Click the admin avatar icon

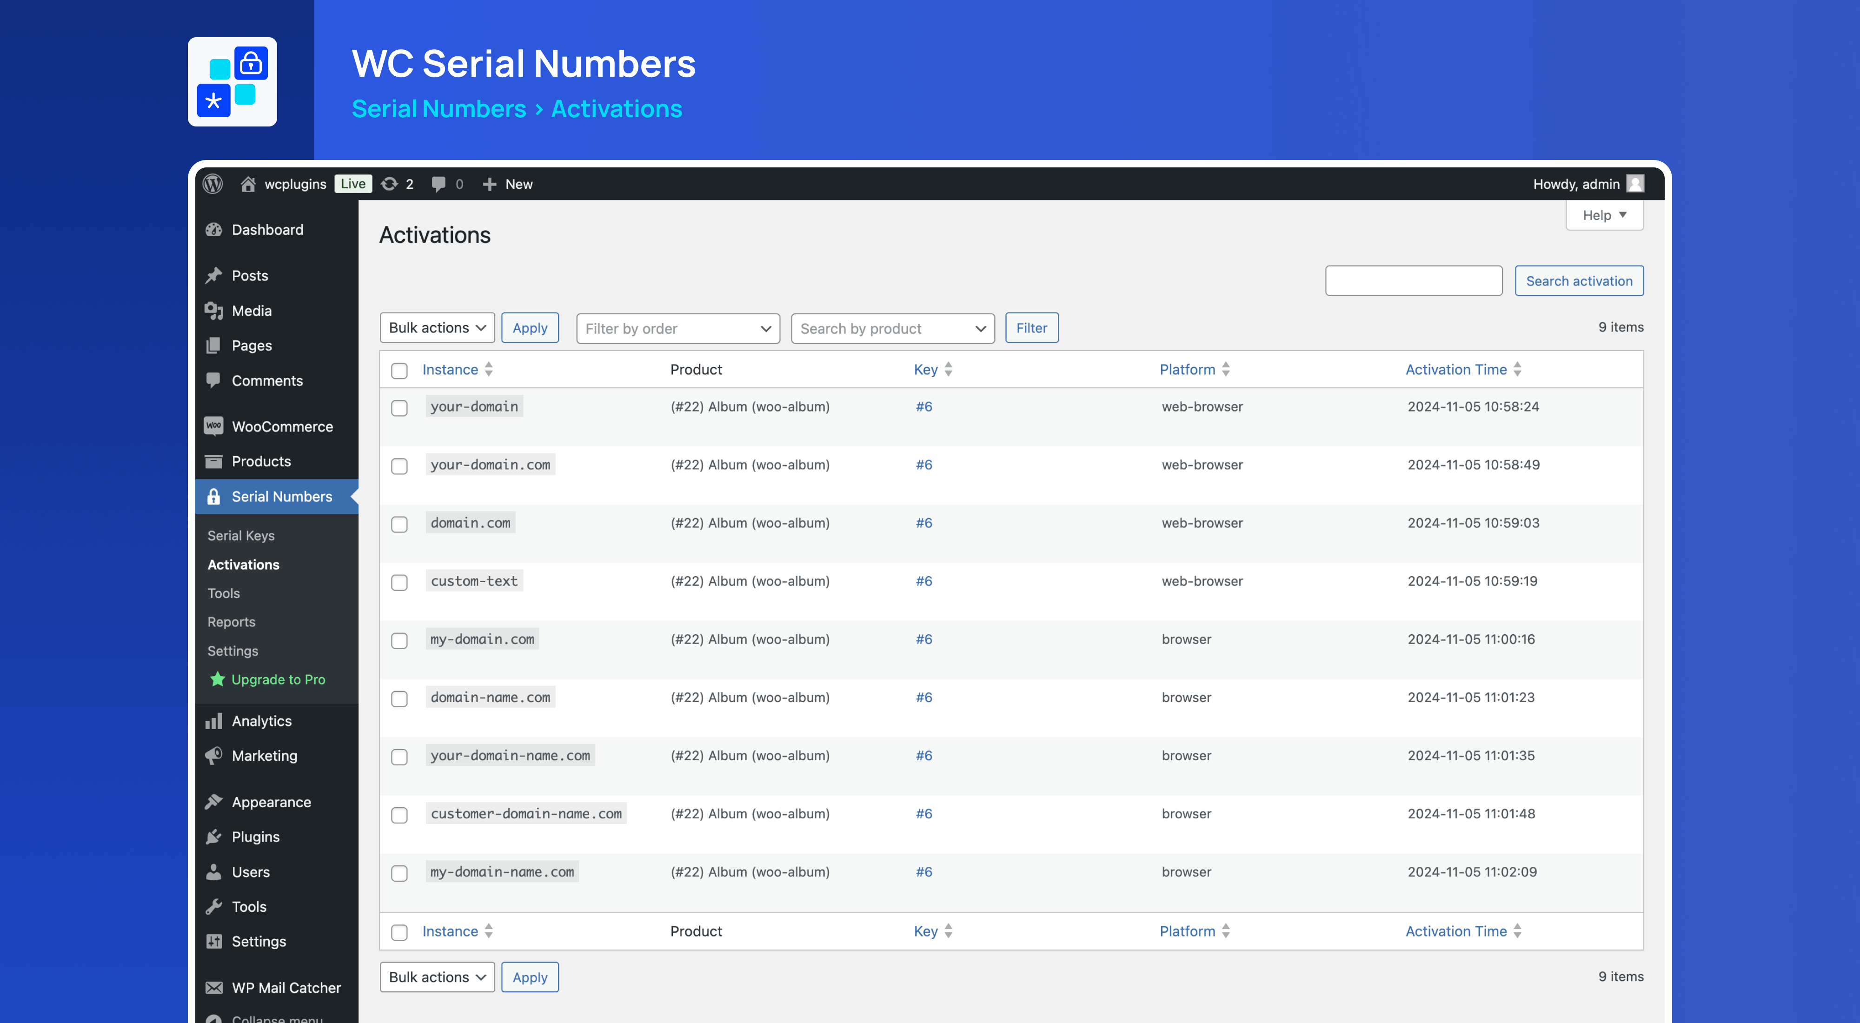pyautogui.click(x=1635, y=184)
